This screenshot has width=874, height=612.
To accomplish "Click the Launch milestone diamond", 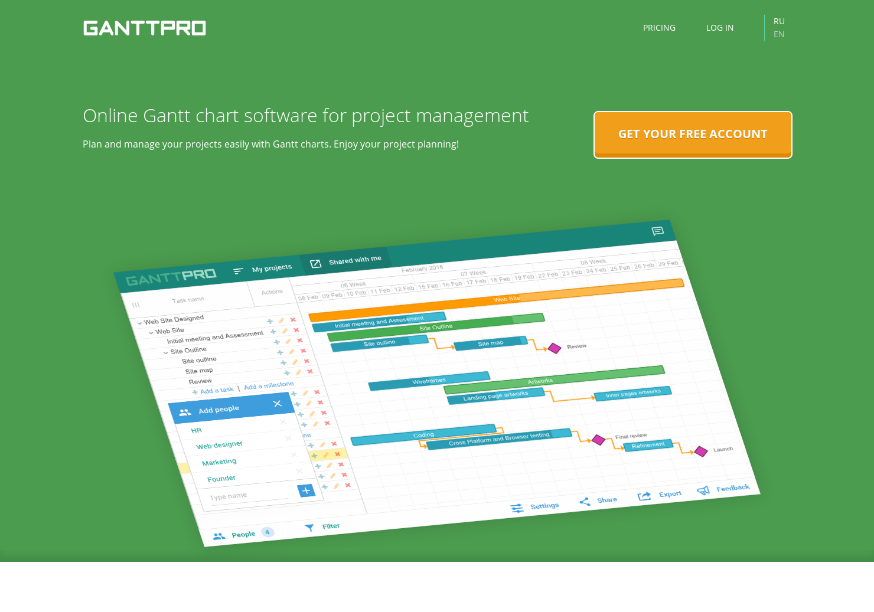I will pos(701,451).
